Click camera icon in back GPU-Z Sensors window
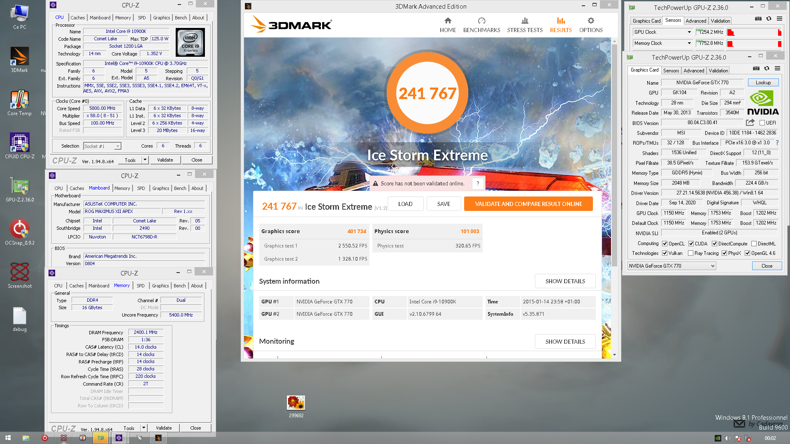 pyautogui.click(x=758, y=18)
